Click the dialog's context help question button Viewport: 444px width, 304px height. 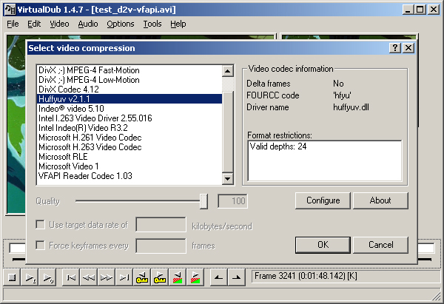click(x=396, y=47)
